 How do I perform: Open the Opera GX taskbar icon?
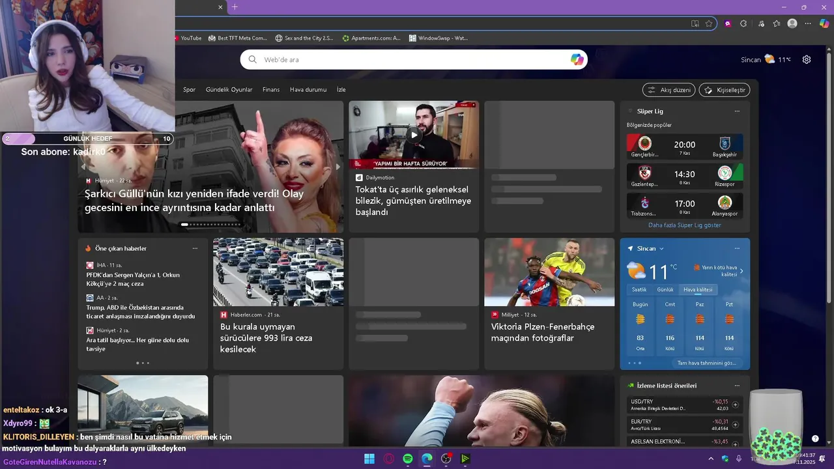pos(389,459)
